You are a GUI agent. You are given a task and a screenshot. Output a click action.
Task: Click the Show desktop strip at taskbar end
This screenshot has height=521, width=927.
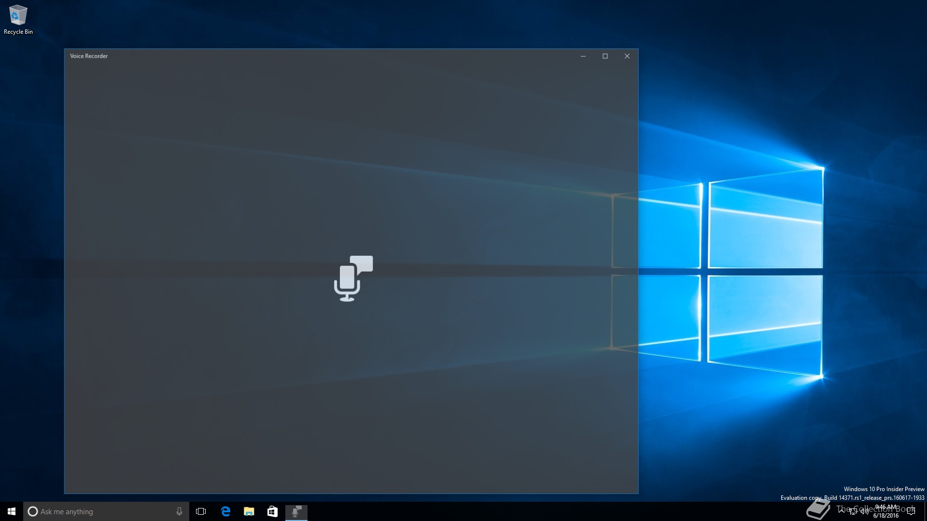pos(925,511)
